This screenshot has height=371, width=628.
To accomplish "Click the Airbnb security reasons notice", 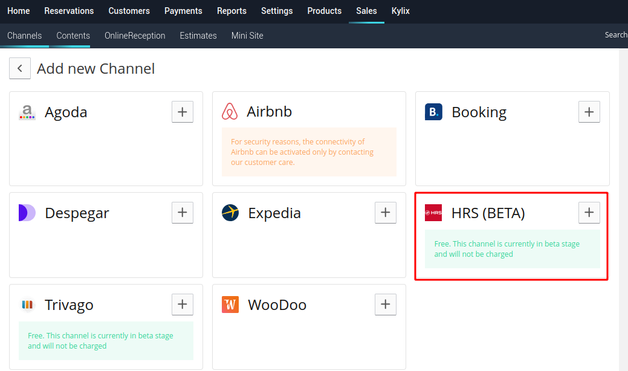I will click(x=309, y=152).
